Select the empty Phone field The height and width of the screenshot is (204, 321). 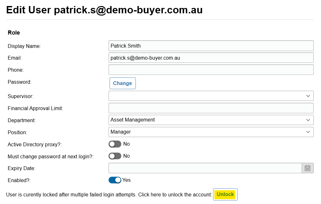pyautogui.click(x=211, y=70)
